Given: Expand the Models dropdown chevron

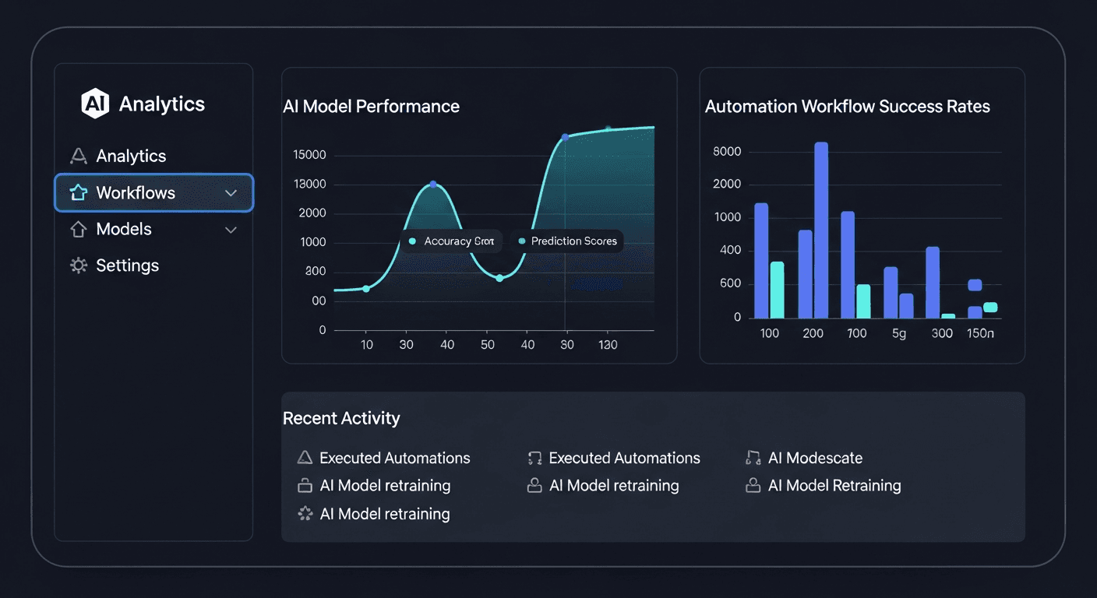Looking at the screenshot, I should [x=230, y=229].
